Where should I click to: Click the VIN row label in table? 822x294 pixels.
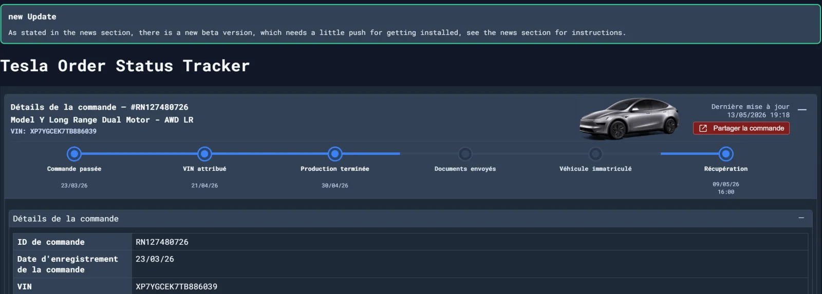tap(24, 287)
